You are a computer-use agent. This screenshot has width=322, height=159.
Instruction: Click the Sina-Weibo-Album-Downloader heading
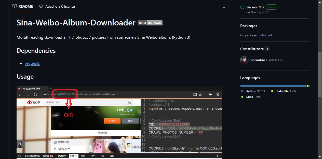pyautogui.click(x=76, y=23)
